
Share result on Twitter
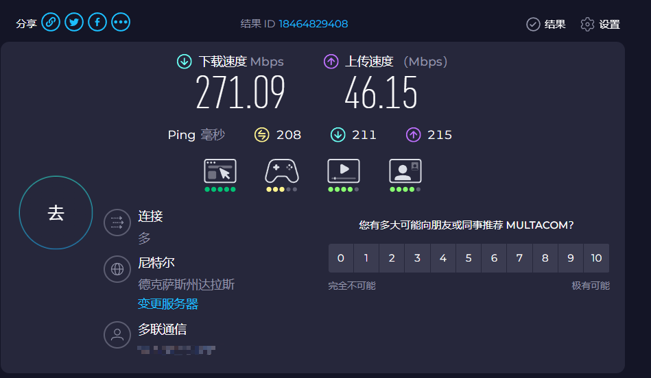click(74, 23)
